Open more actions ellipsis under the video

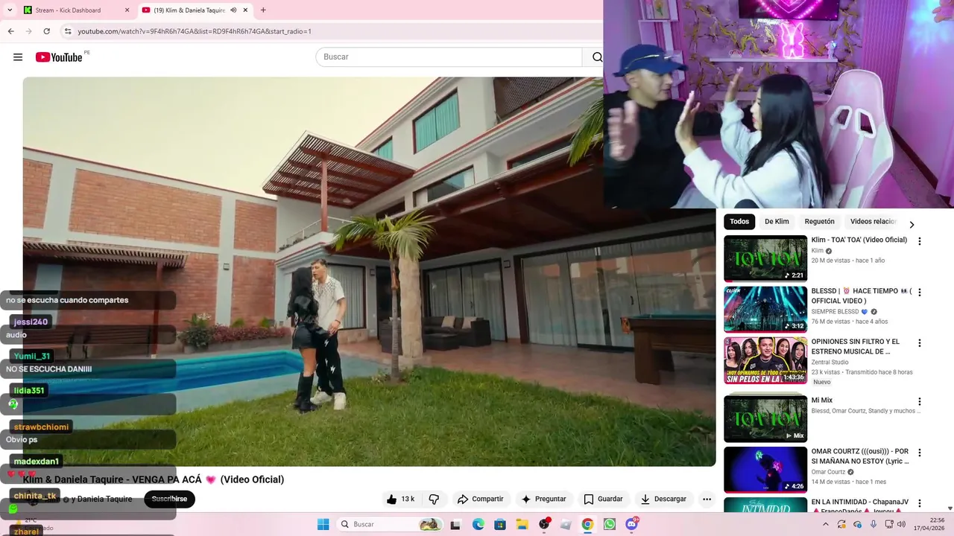(x=707, y=499)
